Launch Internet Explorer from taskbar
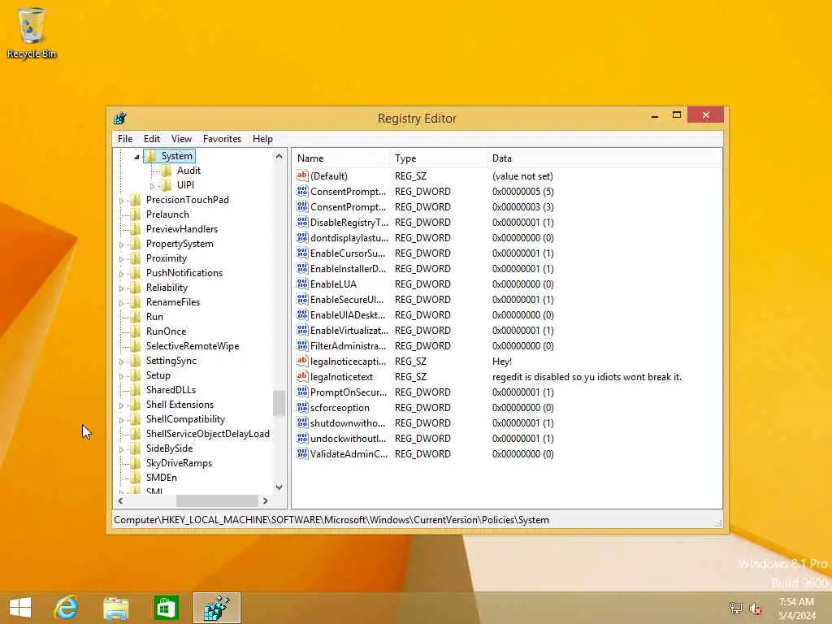The image size is (832, 624). coord(66,608)
